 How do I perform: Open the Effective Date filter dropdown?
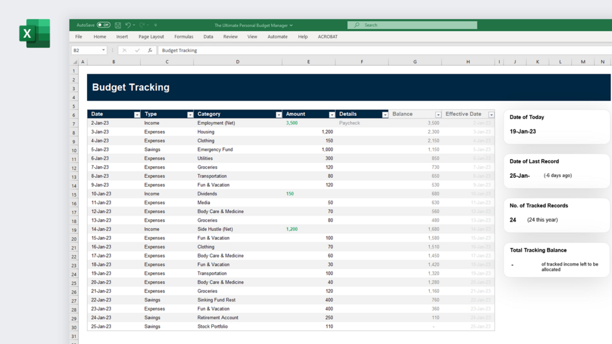tap(491, 114)
